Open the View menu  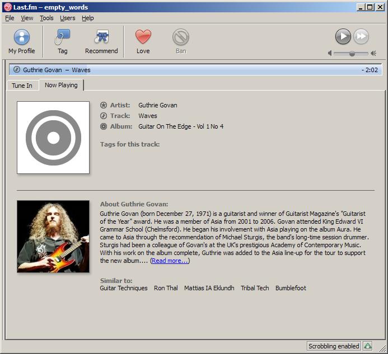(27, 18)
